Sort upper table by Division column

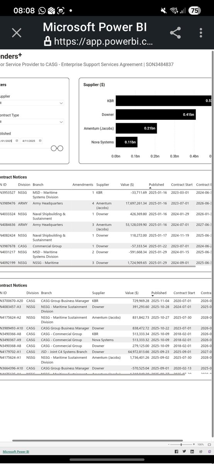(24, 185)
